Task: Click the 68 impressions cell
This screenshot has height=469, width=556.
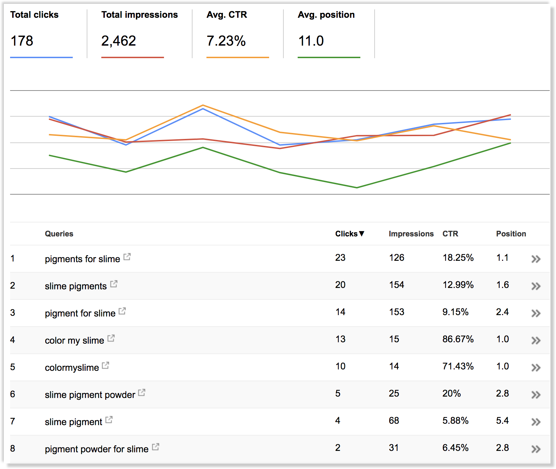Action: pos(394,421)
